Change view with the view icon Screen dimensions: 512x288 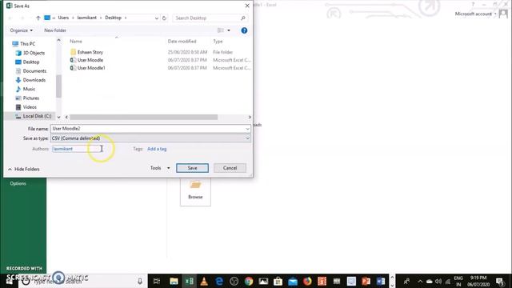pyautogui.click(x=221, y=30)
